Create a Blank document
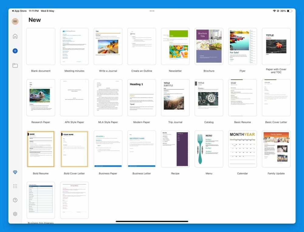304x232 pixels. (x=41, y=46)
